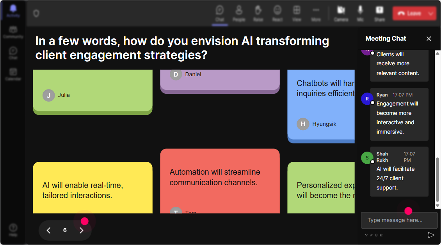Toggle the Mic mute state

click(360, 13)
